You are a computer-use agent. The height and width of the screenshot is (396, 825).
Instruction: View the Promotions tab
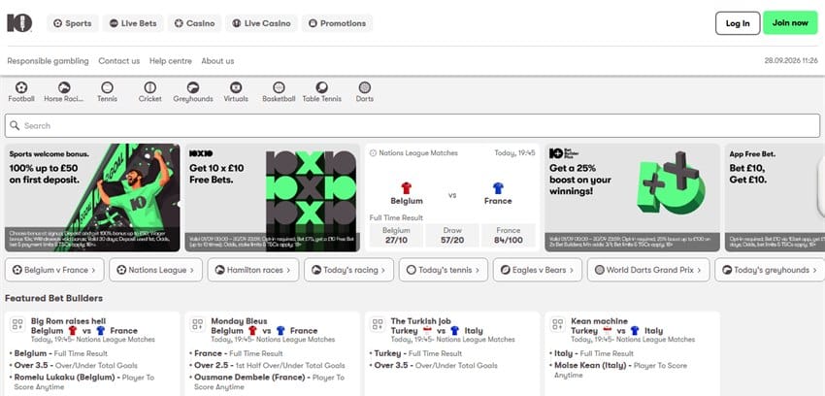click(337, 23)
